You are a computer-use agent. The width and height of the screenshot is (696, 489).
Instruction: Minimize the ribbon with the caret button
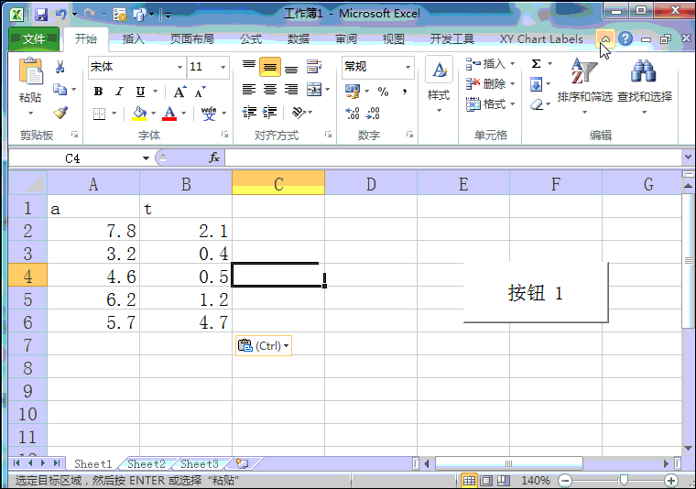(605, 39)
